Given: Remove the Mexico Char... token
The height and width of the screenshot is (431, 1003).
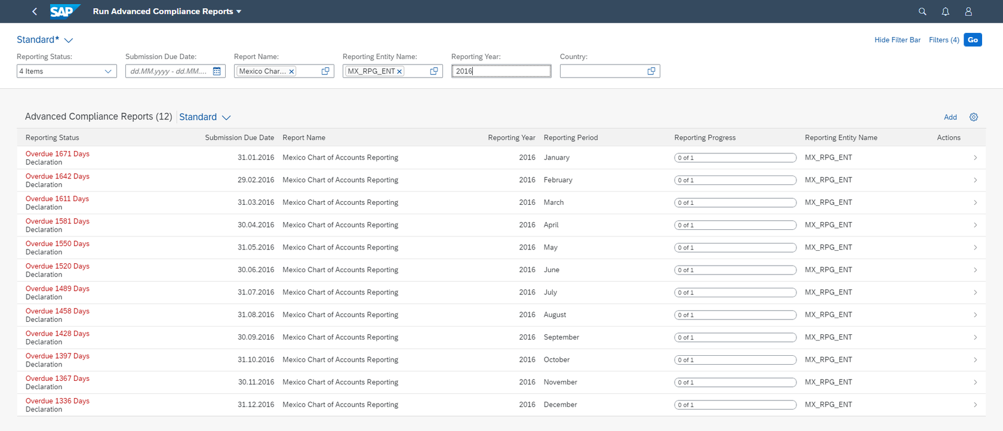Looking at the screenshot, I should (291, 72).
